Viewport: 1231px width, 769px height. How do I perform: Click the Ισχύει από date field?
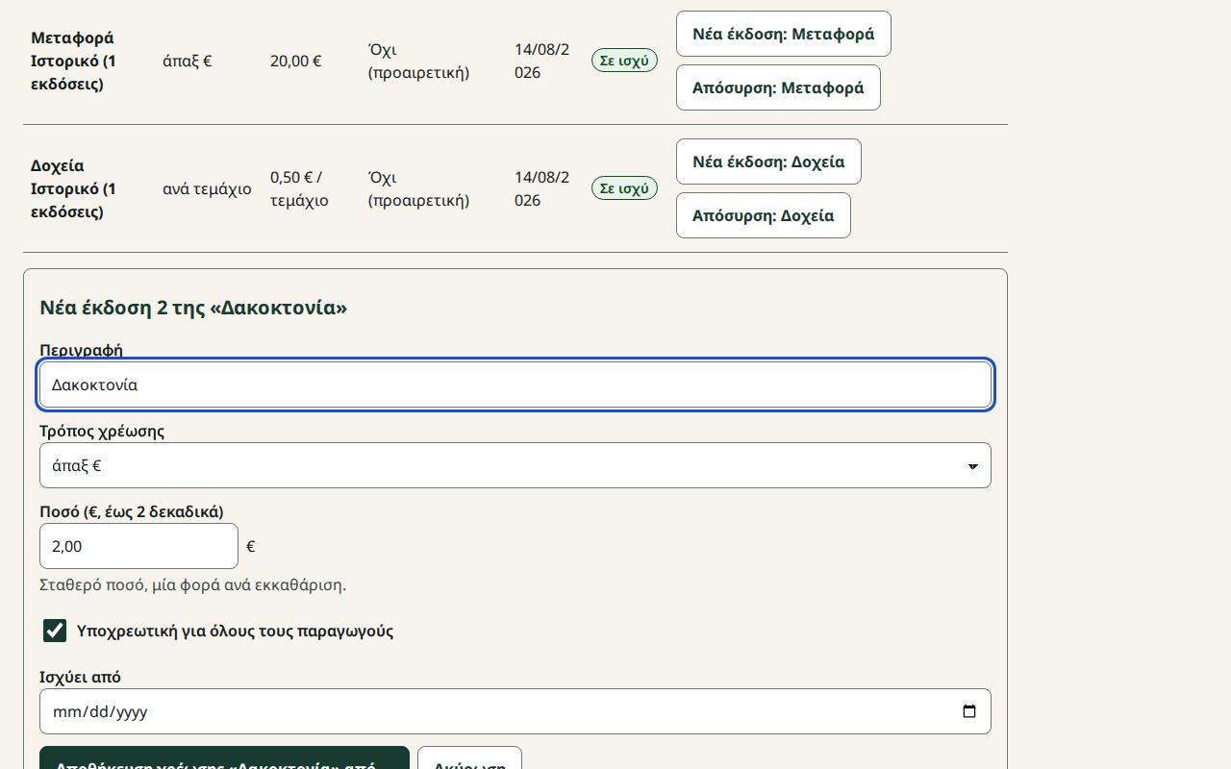click(x=515, y=711)
